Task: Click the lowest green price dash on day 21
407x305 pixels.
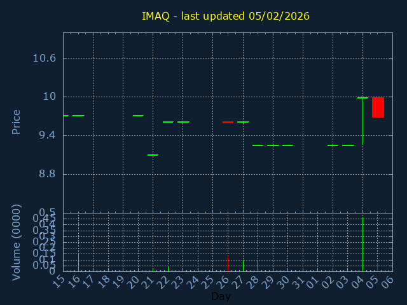Action: coord(153,155)
